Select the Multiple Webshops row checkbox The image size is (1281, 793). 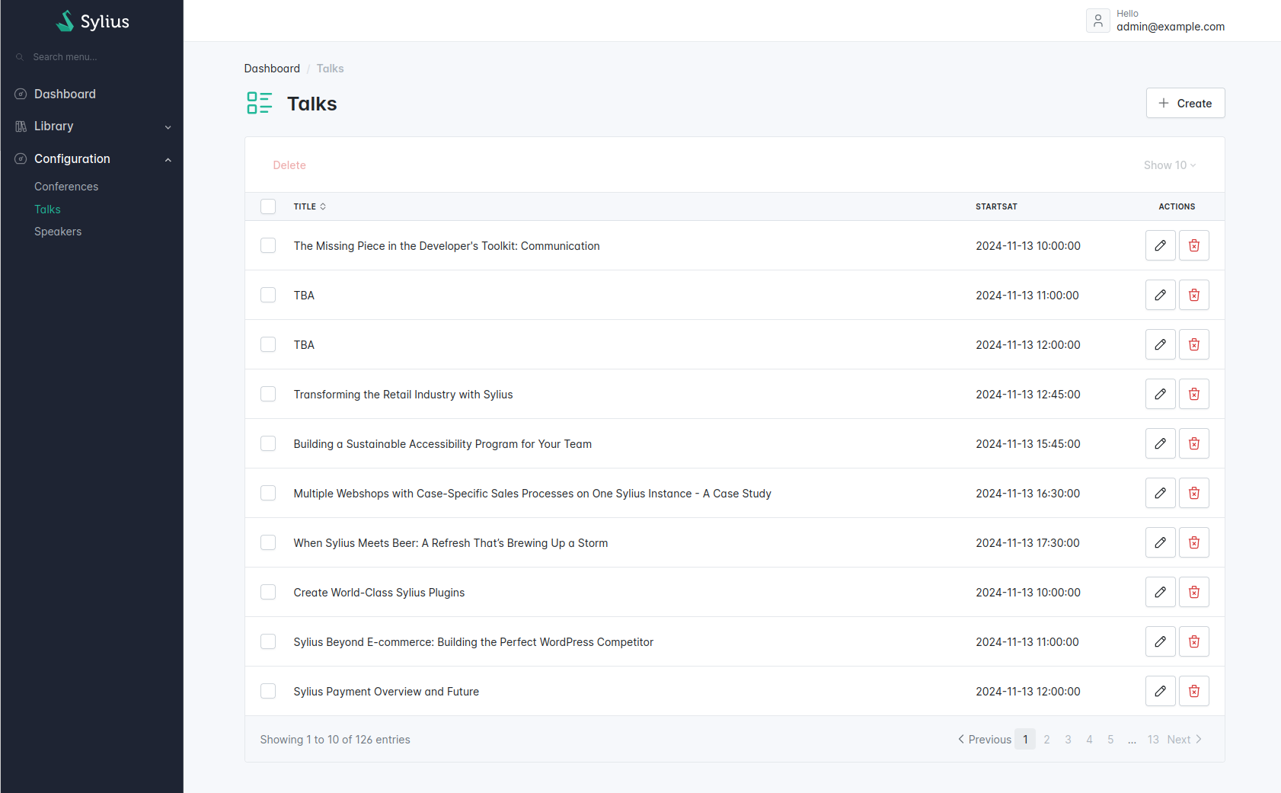click(268, 493)
